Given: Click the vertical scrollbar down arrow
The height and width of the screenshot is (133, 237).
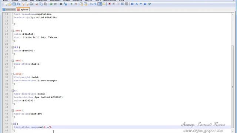Looking at the screenshot, I should [233, 132].
